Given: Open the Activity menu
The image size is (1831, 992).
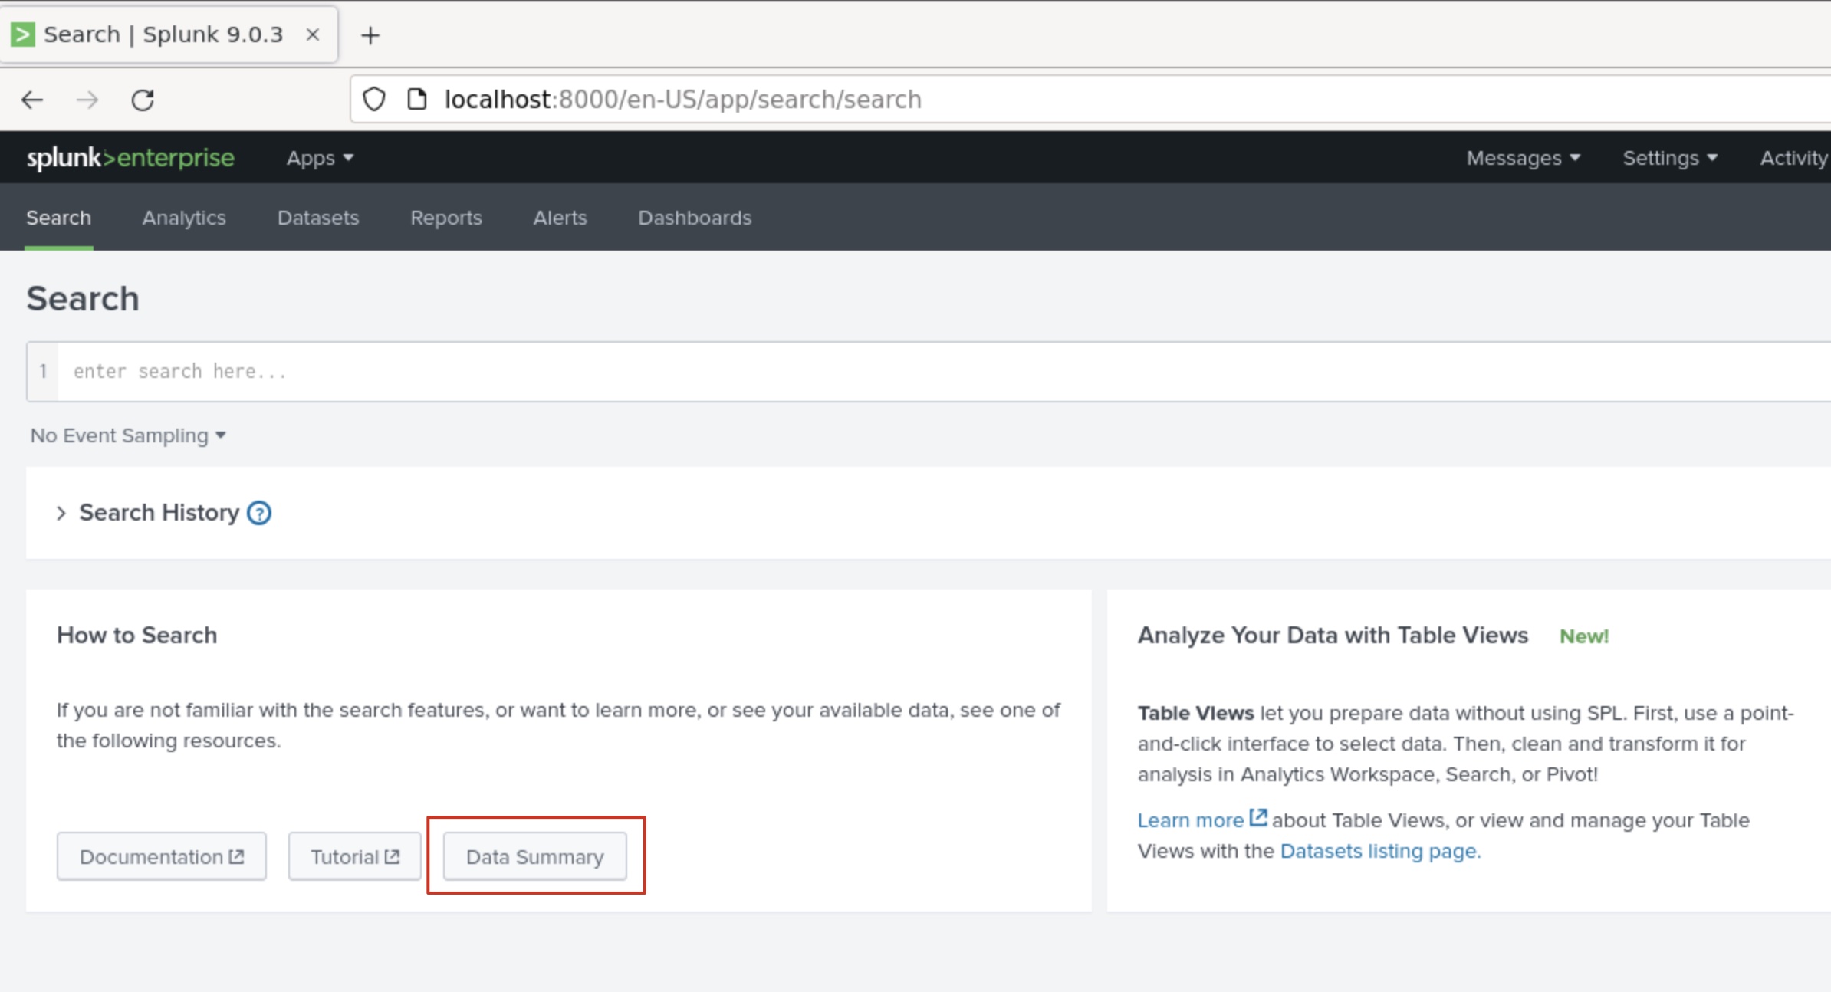Looking at the screenshot, I should (1794, 158).
